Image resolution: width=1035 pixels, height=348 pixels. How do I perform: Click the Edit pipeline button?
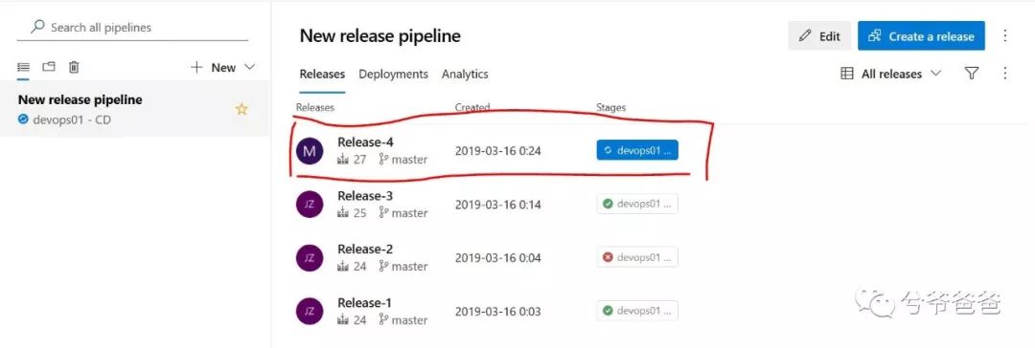819,36
